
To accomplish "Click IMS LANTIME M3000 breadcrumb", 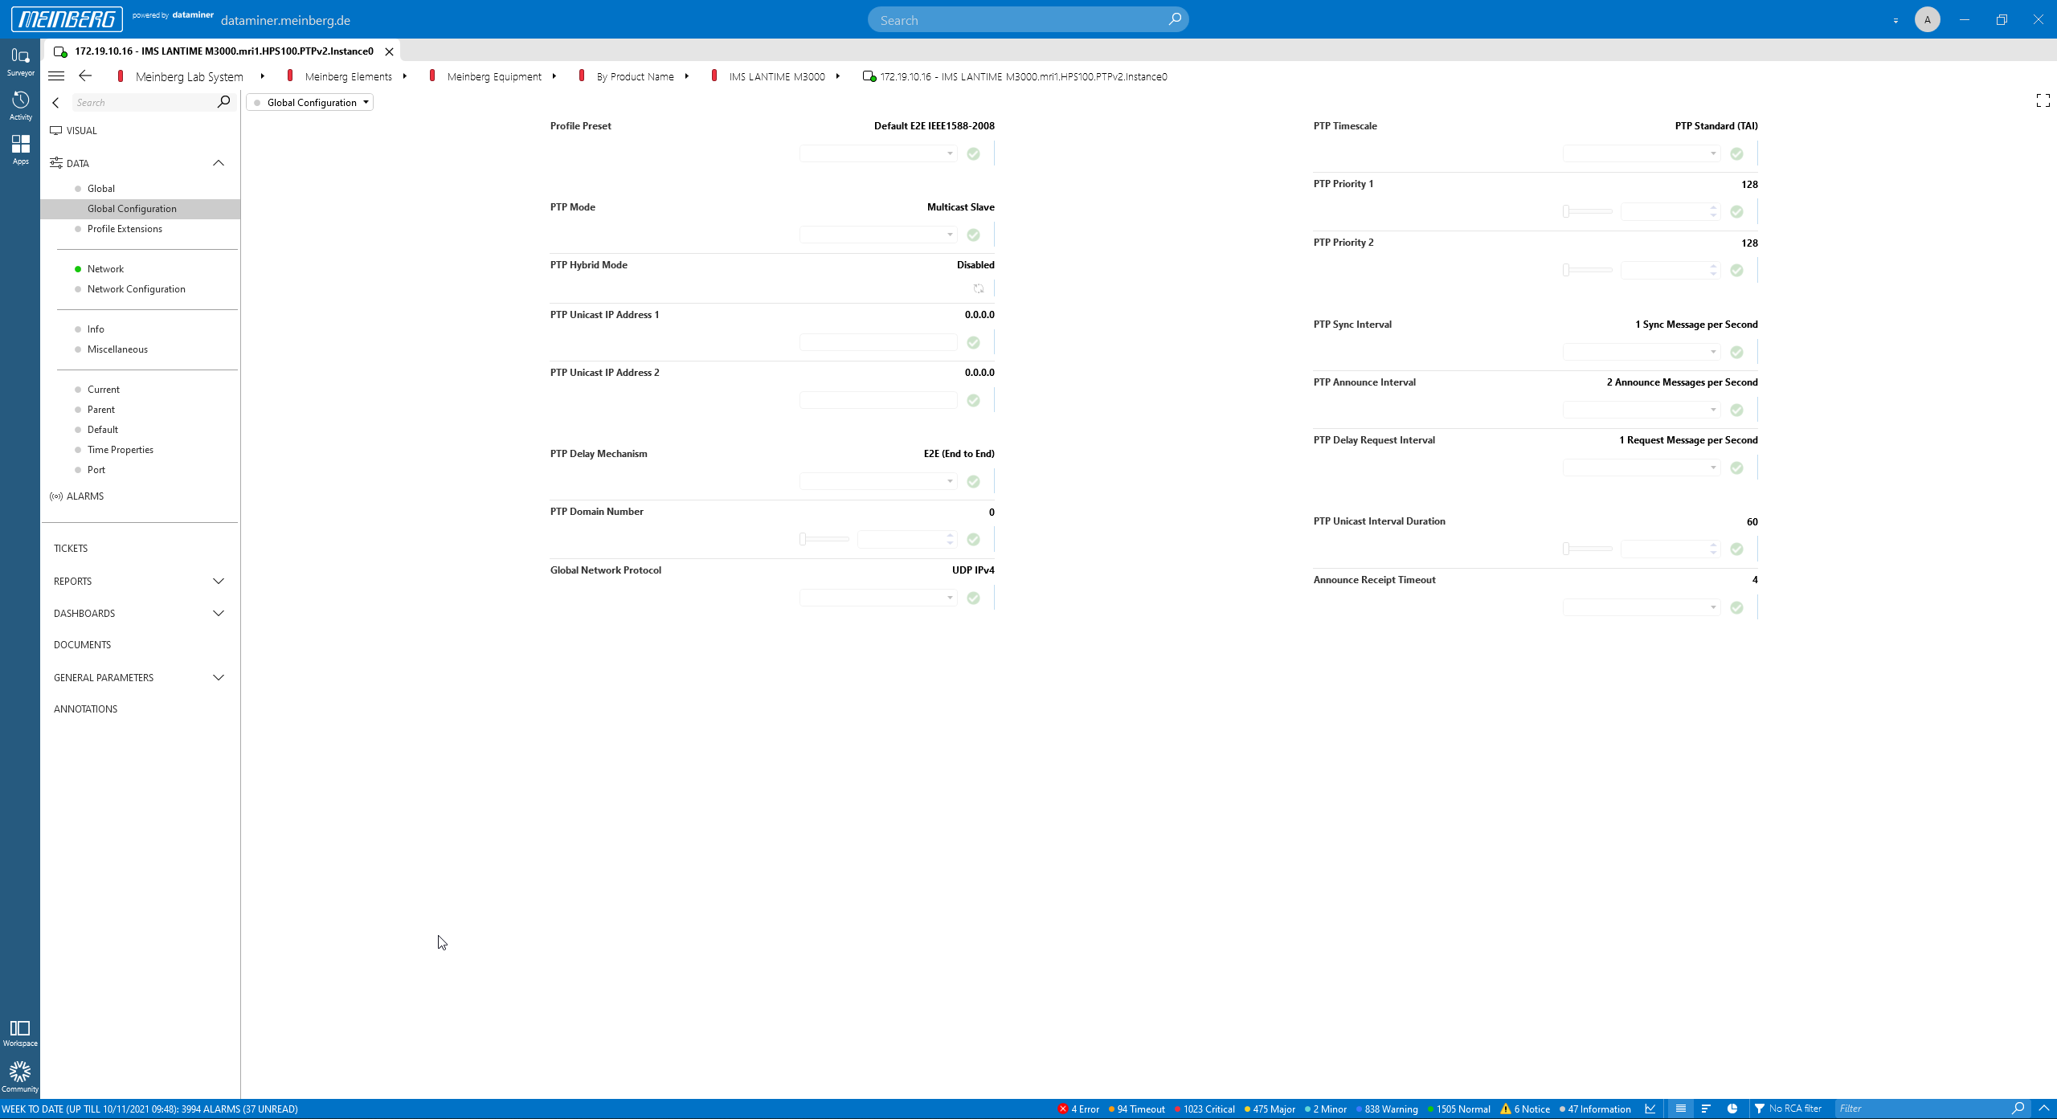I will (777, 76).
